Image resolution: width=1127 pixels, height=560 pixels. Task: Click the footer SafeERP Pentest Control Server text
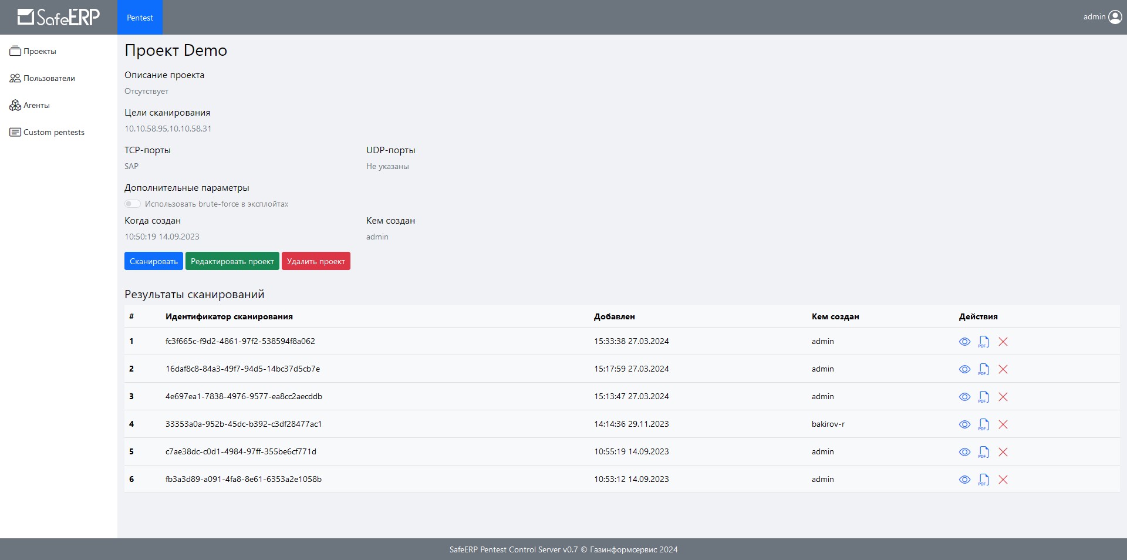[563, 549]
